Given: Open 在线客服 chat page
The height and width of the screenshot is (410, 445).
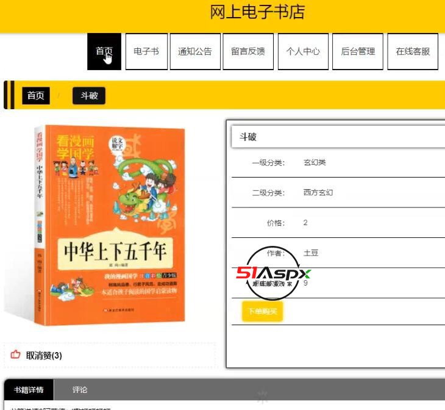Looking at the screenshot, I should tap(413, 51).
